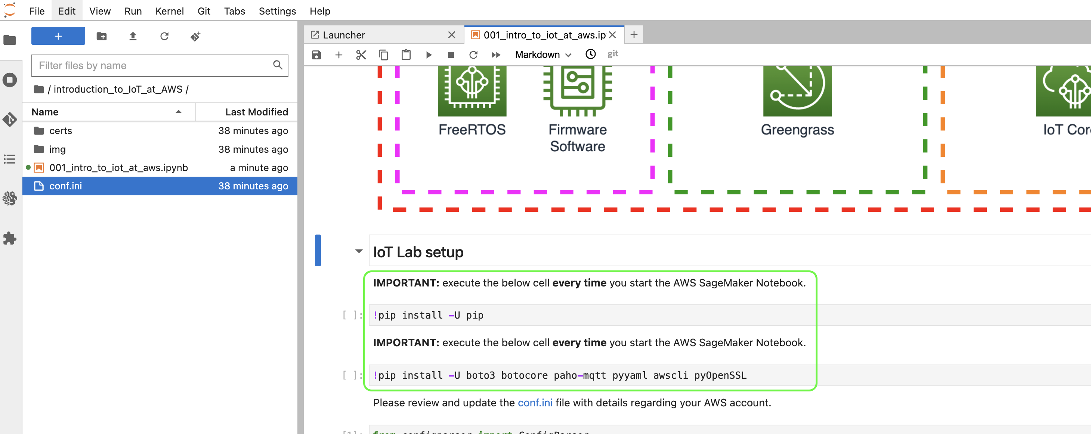The image size is (1091, 434).
Task: Click the blue New Launcher plus button
Action: coord(58,36)
